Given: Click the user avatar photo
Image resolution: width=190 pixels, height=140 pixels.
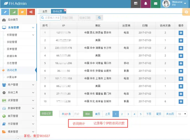Looking at the screenshot, I should pyautogui.click(x=166, y=4).
